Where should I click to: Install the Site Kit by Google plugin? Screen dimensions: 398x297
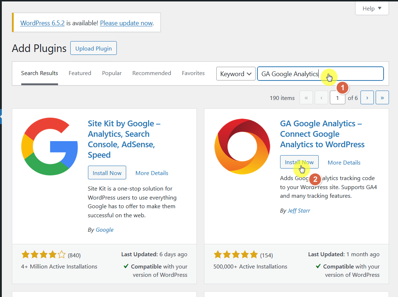(x=107, y=173)
